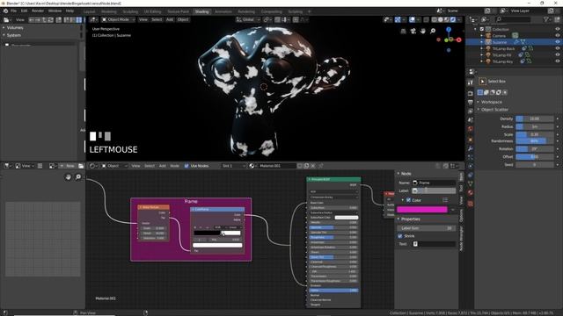This screenshot has height=316, width=563.
Task: Select material preview viewport shading
Action: click(x=447, y=19)
